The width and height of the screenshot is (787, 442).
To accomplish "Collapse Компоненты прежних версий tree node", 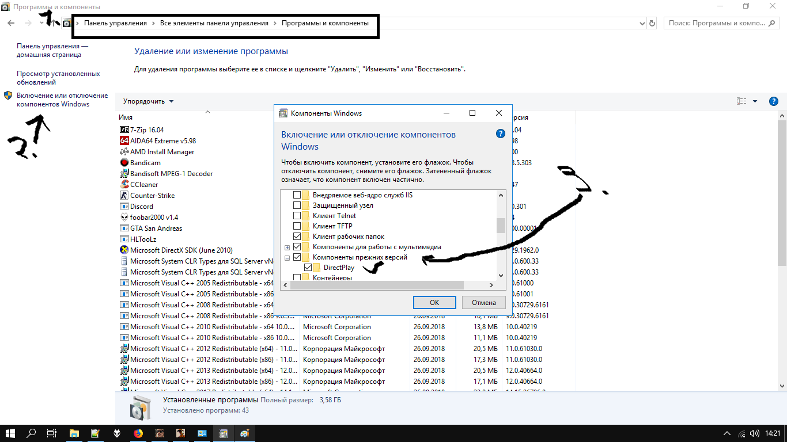I will (287, 258).
